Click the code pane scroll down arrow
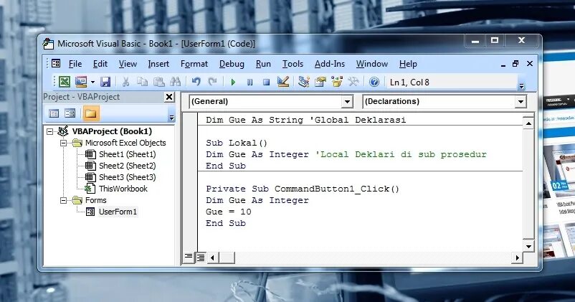The height and width of the screenshot is (302, 575). pyautogui.click(x=528, y=246)
